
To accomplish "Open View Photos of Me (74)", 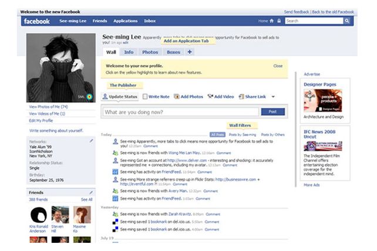I will 48,107.
